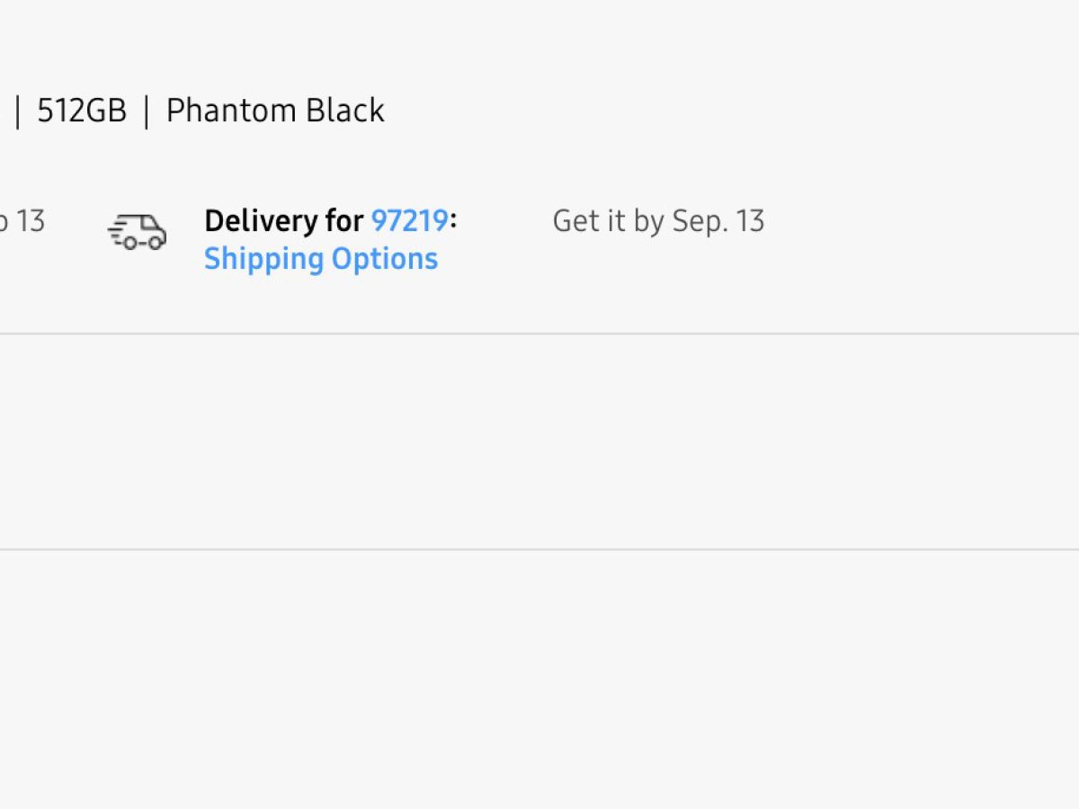Click the word "Options" in the shipping link
Viewport: 1079px width, 809px height.
click(385, 259)
